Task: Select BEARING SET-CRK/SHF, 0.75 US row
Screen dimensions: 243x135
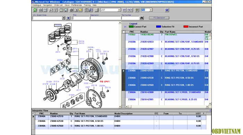Action: tap(167, 66)
